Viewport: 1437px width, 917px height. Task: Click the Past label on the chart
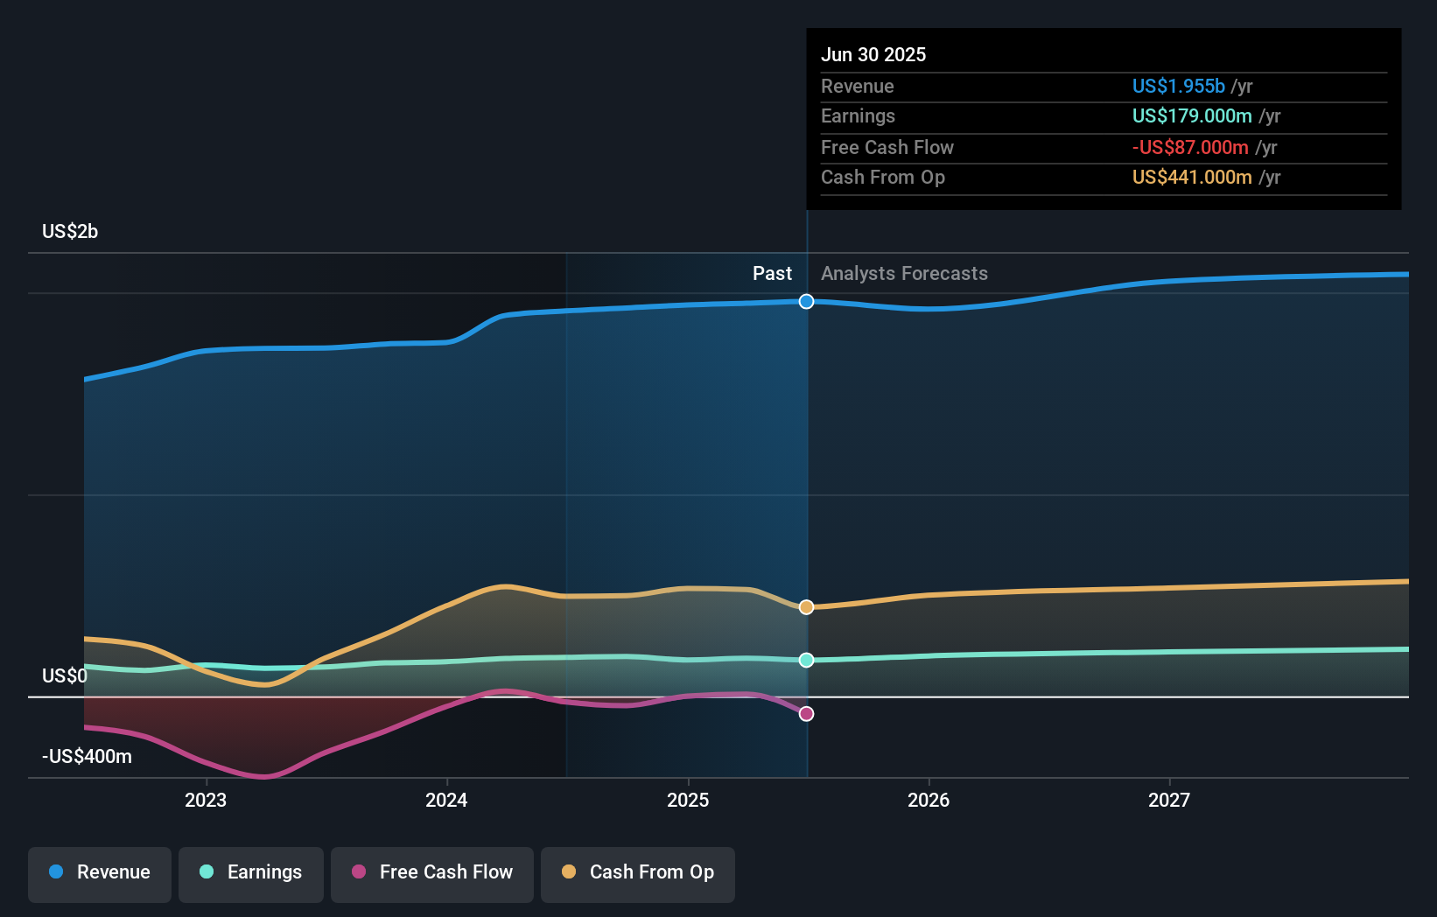pyautogui.click(x=772, y=274)
